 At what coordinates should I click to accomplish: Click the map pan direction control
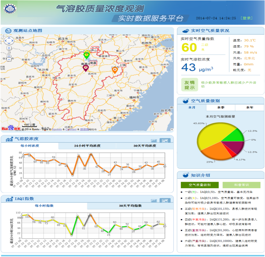pyautogui.click(x=9, y=40)
